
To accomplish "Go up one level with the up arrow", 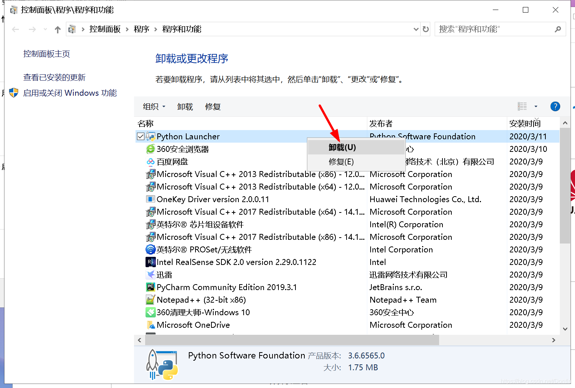I will (x=57, y=29).
